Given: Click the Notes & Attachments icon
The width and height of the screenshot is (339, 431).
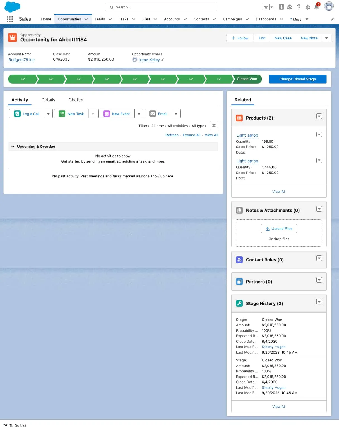Looking at the screenshot, I should click(x=239, y=210).
